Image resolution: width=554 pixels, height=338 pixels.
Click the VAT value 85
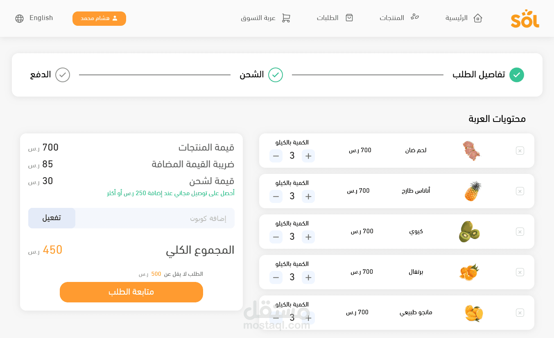47,164
